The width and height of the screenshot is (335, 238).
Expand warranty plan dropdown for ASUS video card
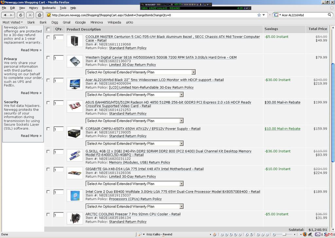click(x=134, y=121)
